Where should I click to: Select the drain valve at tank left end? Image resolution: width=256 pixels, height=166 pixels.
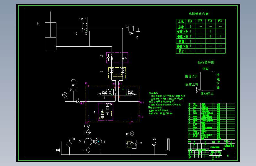(x=58, y=150)
